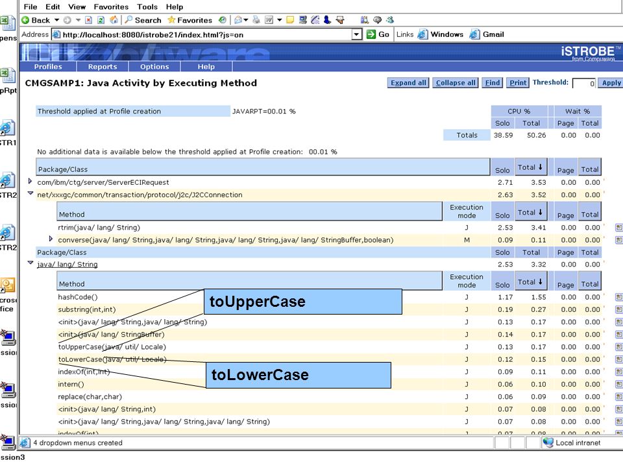This screenshot has width=623, height=467.
Task: Click the JAVARPT=00.01 % value
Action: point(264,111)
